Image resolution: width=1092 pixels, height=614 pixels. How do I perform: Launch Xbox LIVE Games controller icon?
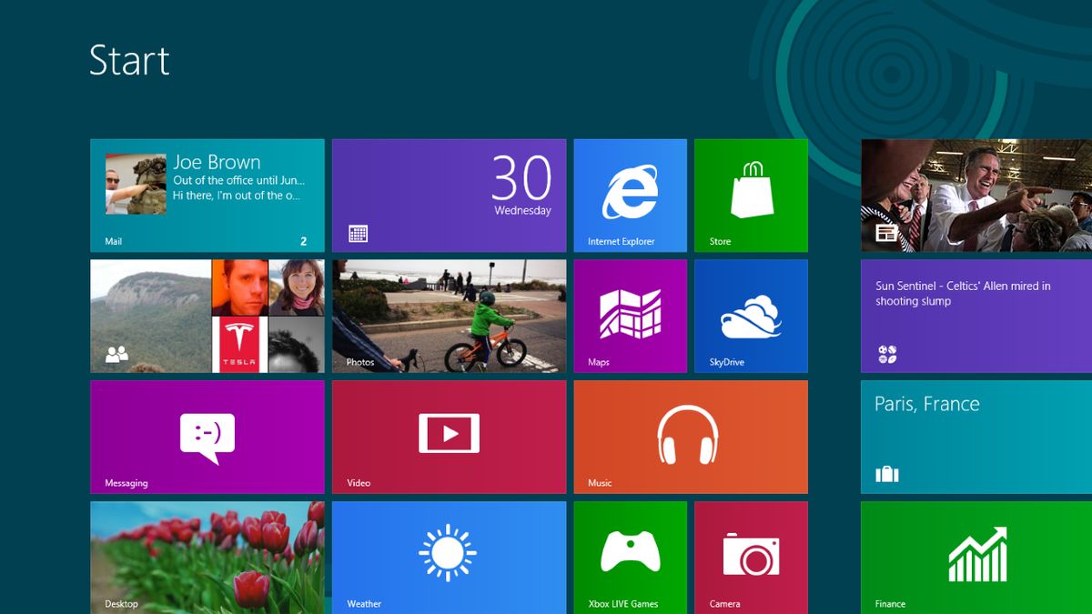631,551
